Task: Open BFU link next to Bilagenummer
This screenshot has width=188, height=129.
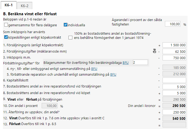Action: [x=126, y=63]
